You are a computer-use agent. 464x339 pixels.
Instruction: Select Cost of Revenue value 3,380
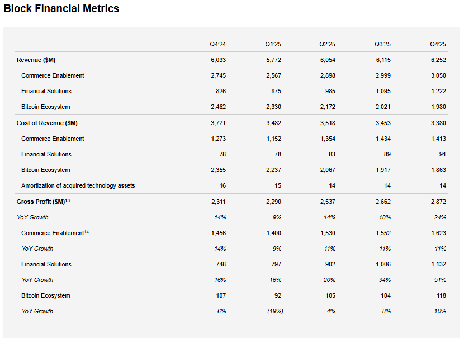(x=438, y=123)
